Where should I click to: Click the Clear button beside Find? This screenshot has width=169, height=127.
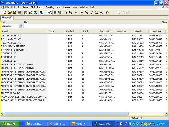pyautogui.click(x=164, y=23)
